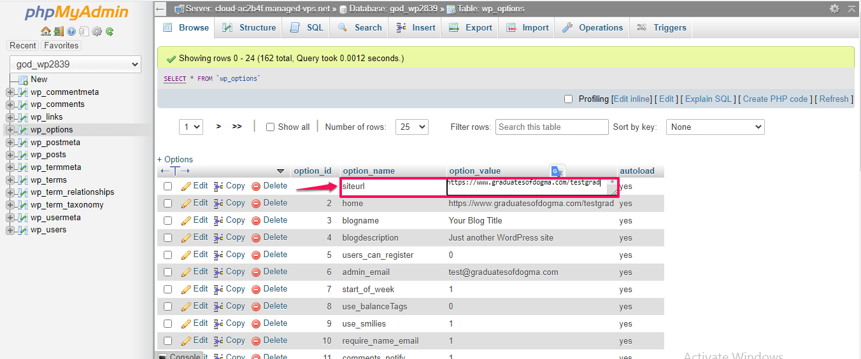Click red Delete icon for use_smilies row
Image resolution: width=861 pixels, height=359 pixels.
tap(256, 323)
